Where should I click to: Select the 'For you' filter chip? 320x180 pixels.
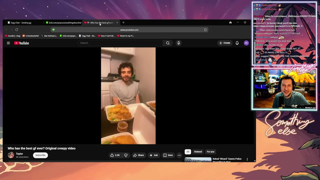click(210, 151)
